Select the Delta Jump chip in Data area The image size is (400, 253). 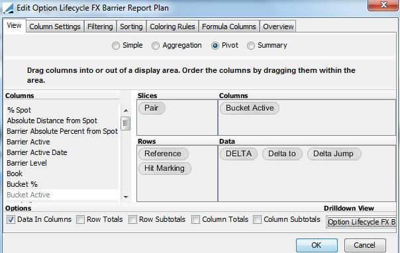pos(334,154)
